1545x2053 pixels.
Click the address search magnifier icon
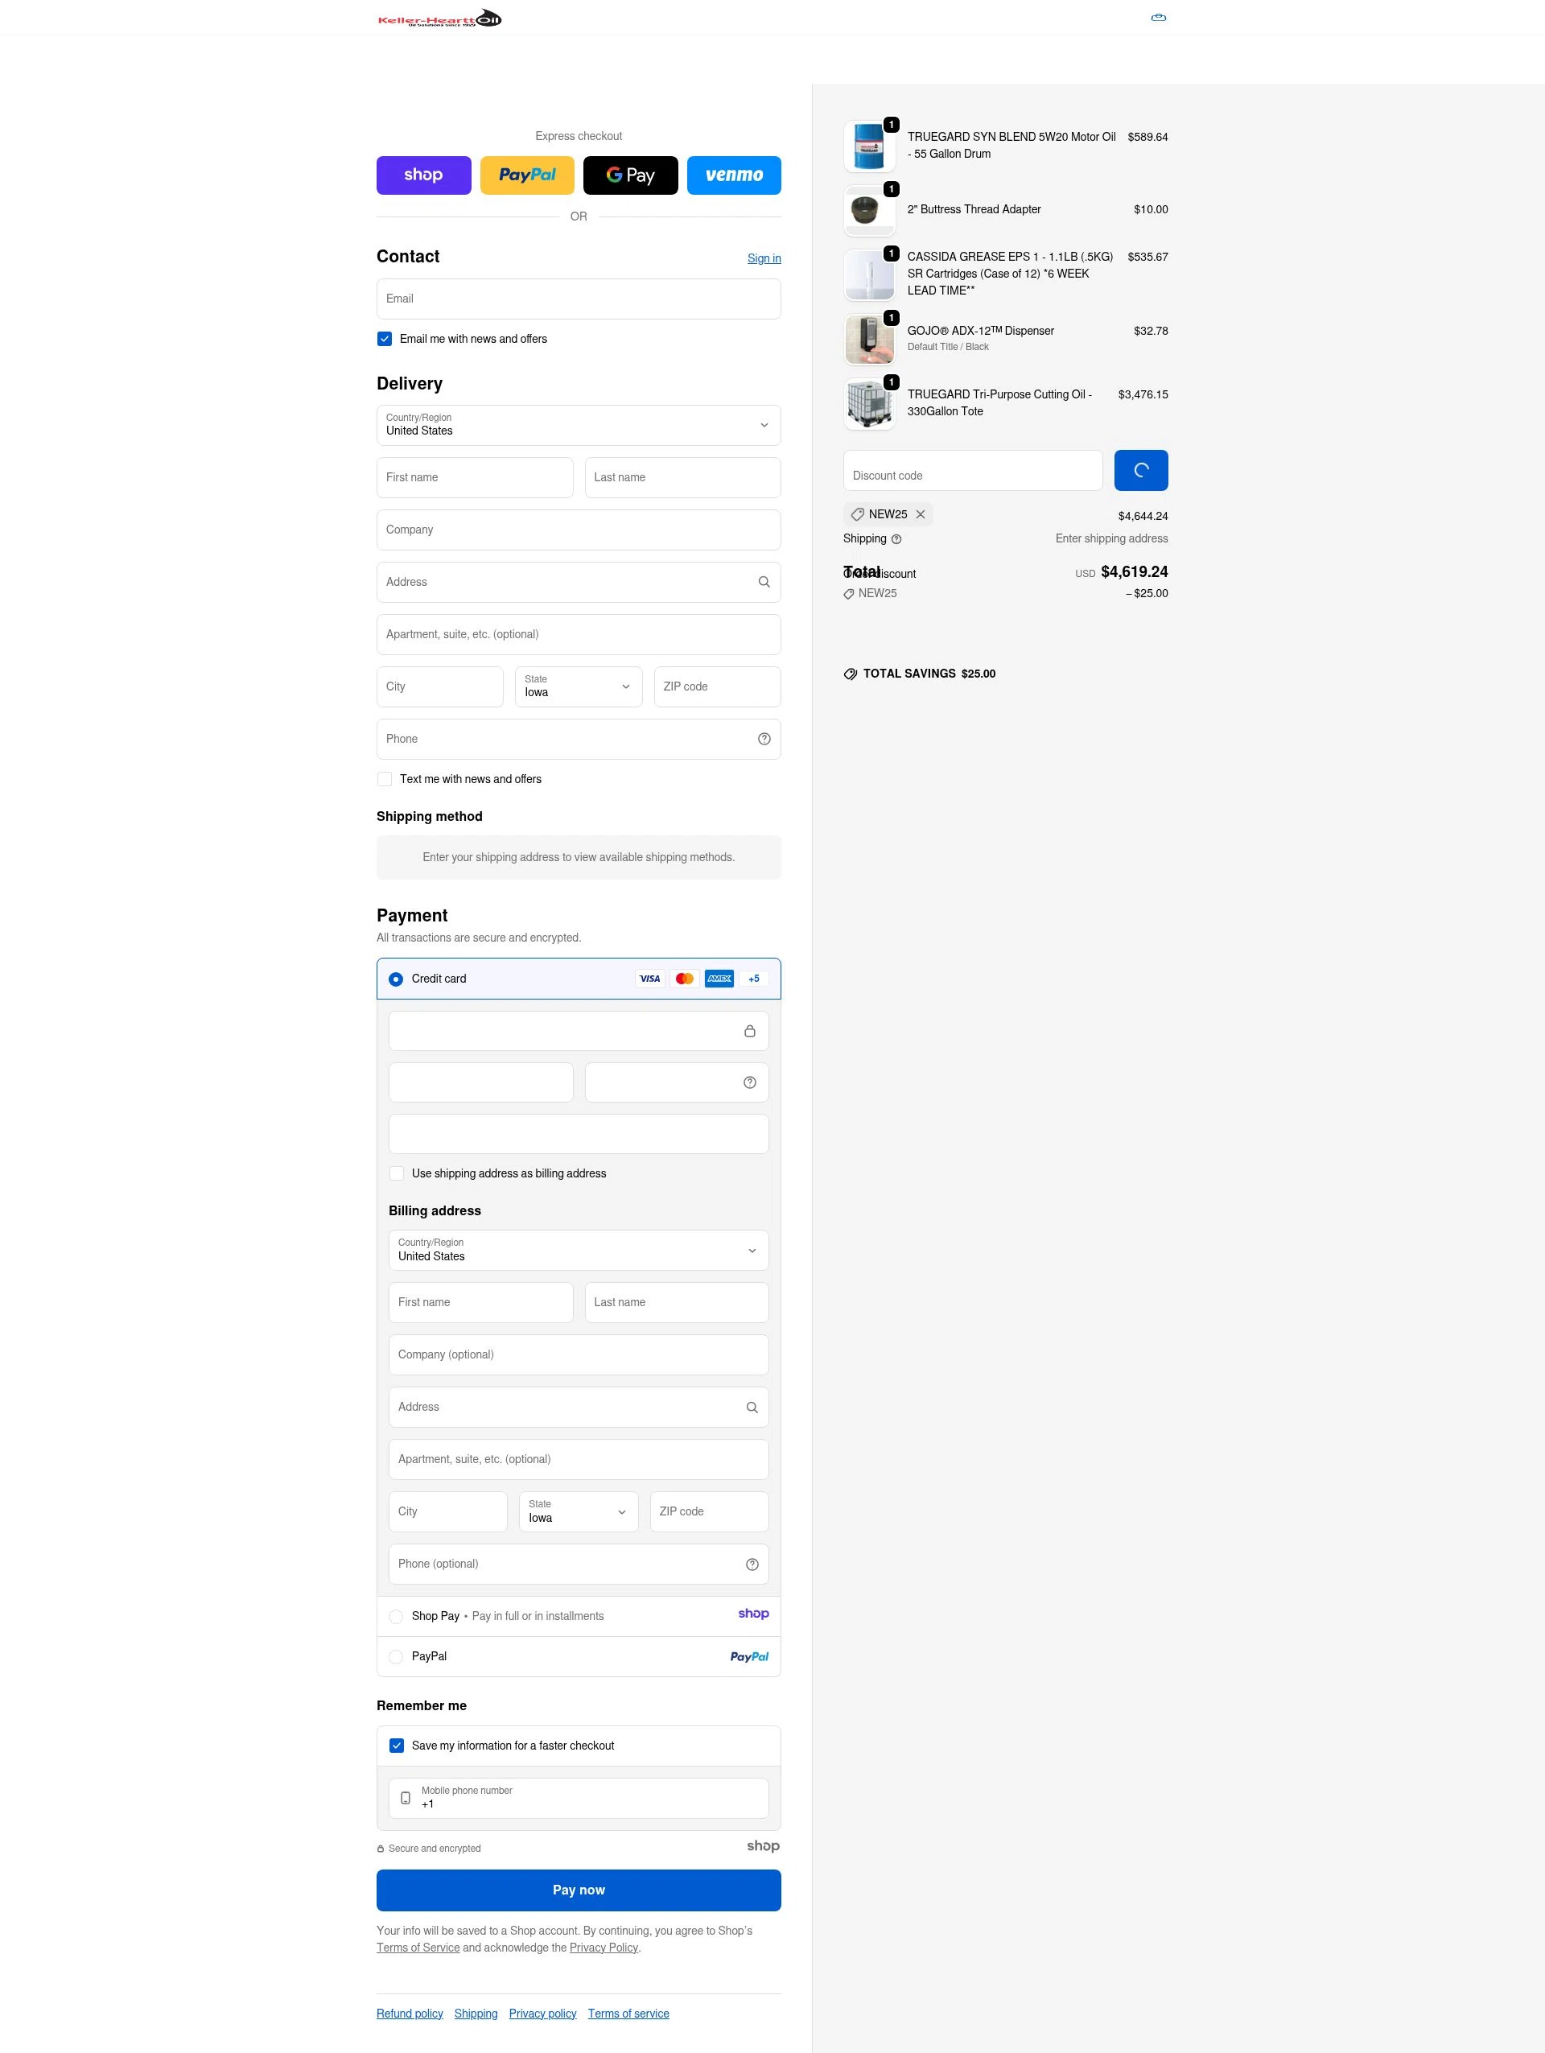click(764, 582)
